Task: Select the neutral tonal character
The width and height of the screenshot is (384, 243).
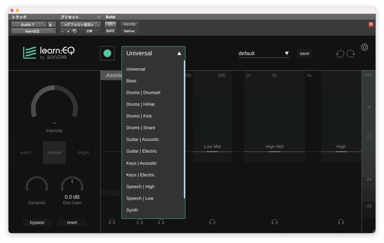Action: (x=54, y=153)
